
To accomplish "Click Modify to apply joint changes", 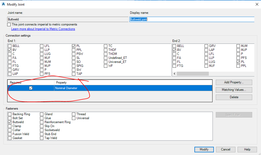I will [204, 149].
